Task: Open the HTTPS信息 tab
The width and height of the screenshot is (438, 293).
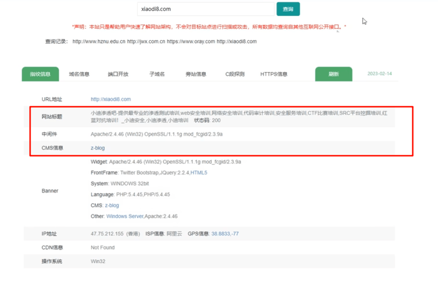Action: click(x=274, y=74)
